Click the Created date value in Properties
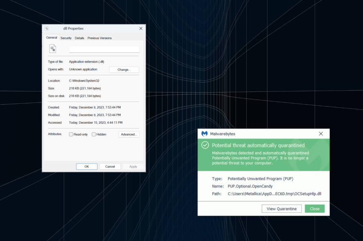This screenshot has height=241, width=363. 95,107
